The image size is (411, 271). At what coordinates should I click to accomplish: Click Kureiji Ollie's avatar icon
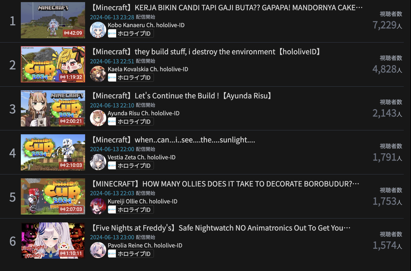[98, 206]
